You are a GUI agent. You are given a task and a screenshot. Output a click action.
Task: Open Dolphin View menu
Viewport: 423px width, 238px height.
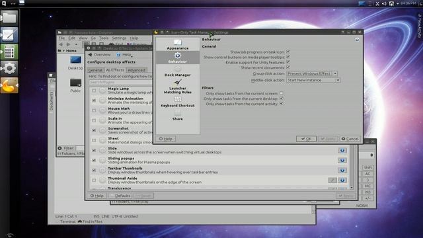click(x=83, y=38)
